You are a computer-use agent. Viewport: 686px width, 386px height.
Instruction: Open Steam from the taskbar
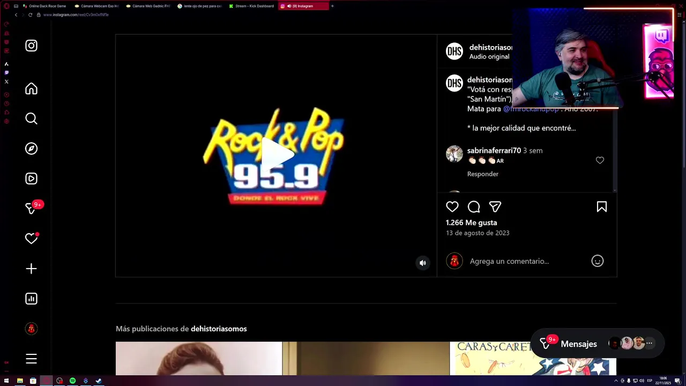click(99, 381)
